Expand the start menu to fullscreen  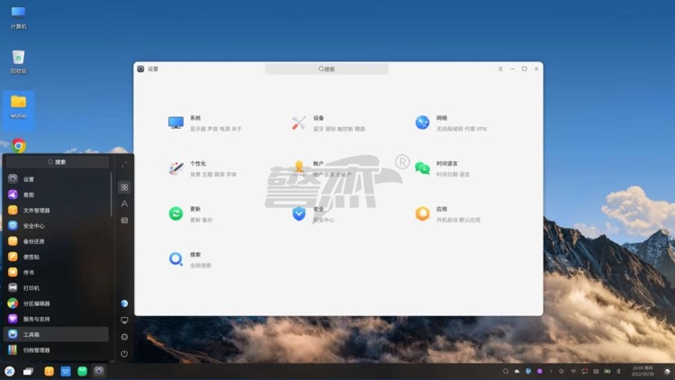coord(124,162)
